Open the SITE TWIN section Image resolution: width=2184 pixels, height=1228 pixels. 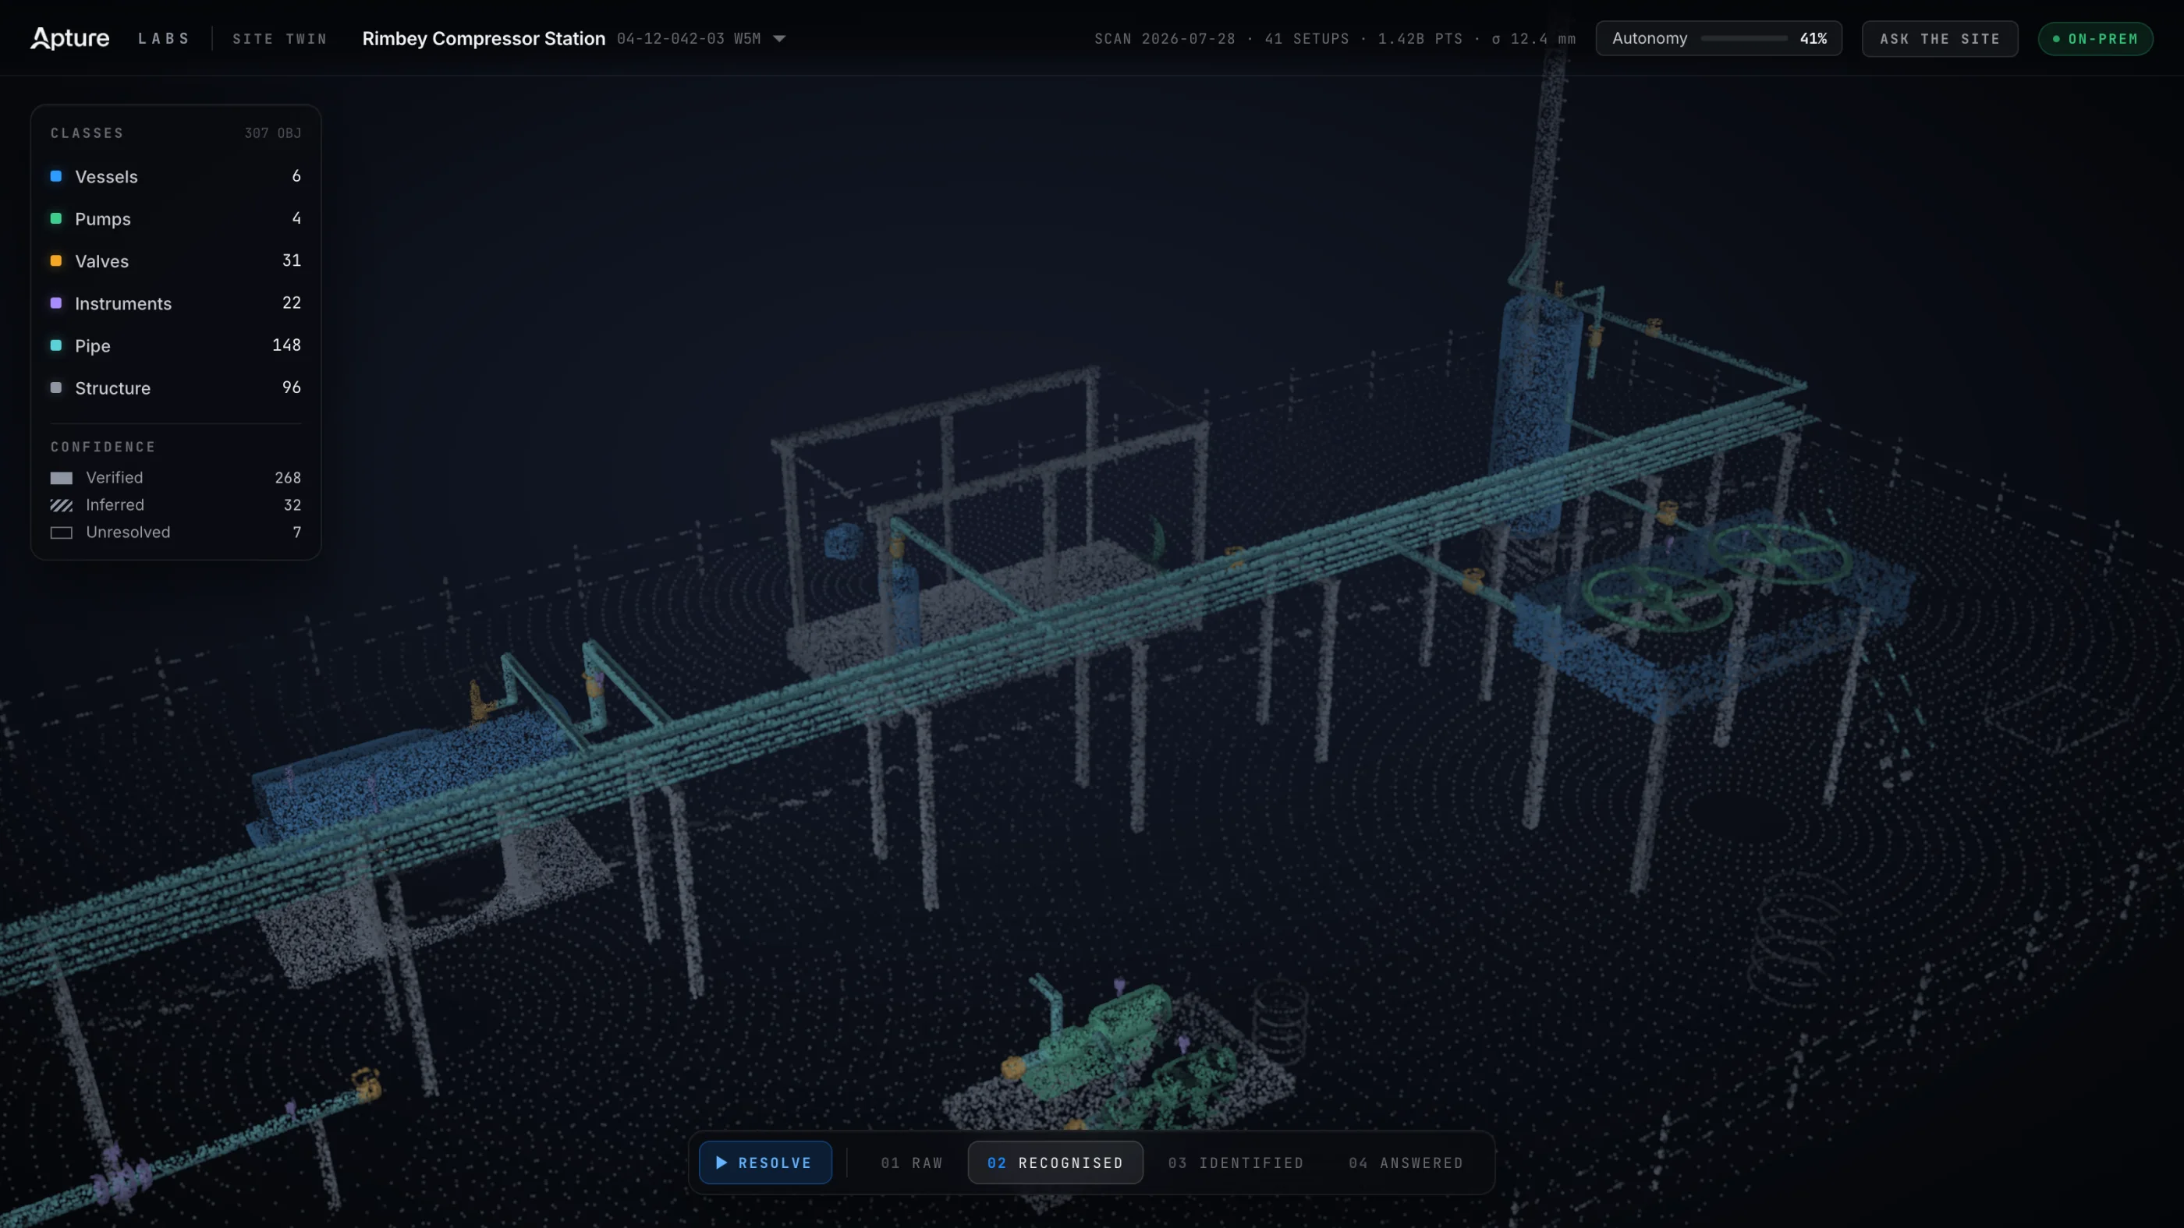point(280,39)
